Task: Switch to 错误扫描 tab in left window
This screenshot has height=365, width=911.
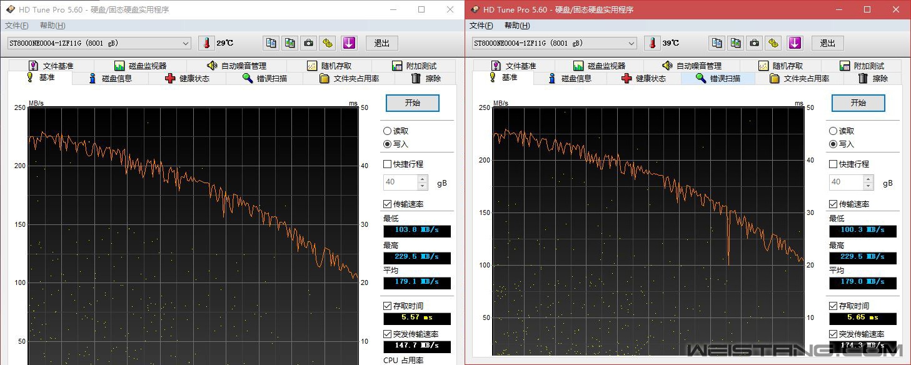Action: [264, 79]
